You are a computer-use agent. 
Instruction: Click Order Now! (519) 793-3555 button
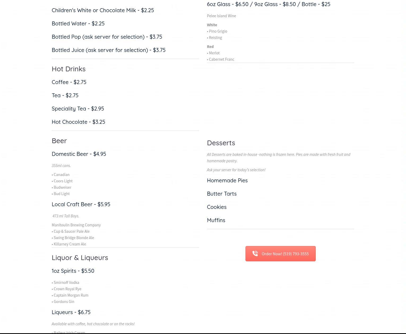point(280,254)
